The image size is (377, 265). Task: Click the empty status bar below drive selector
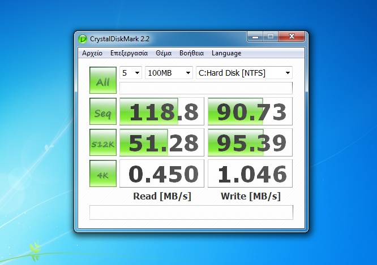click(x=206, y=88)
